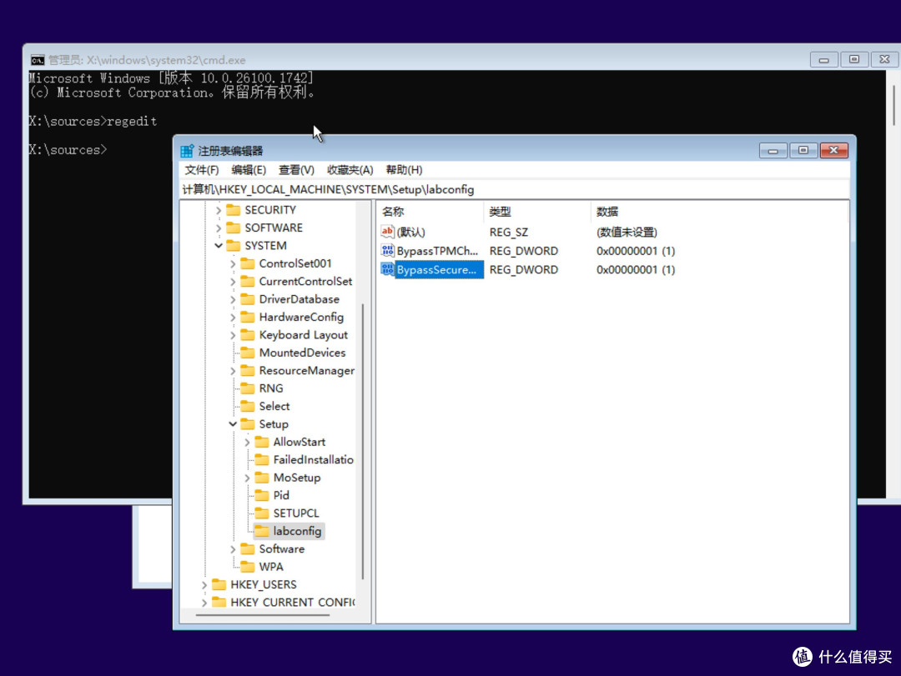901x676 pixels.
Task: Expand the SECURITY key
Action: point(219,211)
